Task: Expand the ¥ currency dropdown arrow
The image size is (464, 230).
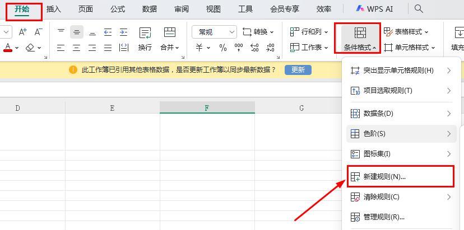Action: point(208,48)
